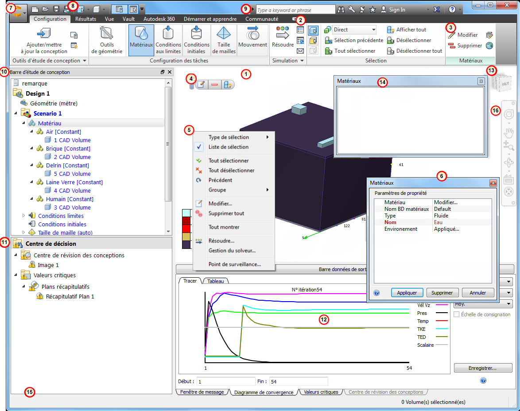Viewport: 520px width, 411px height.
Task: Expand the Simulation panel dropdown arrow
Action: [302, 61]
